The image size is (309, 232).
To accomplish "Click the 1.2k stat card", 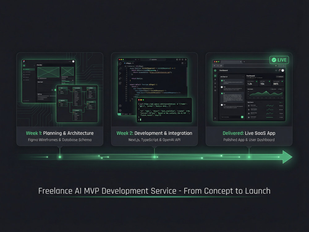I will pos(252,83).
